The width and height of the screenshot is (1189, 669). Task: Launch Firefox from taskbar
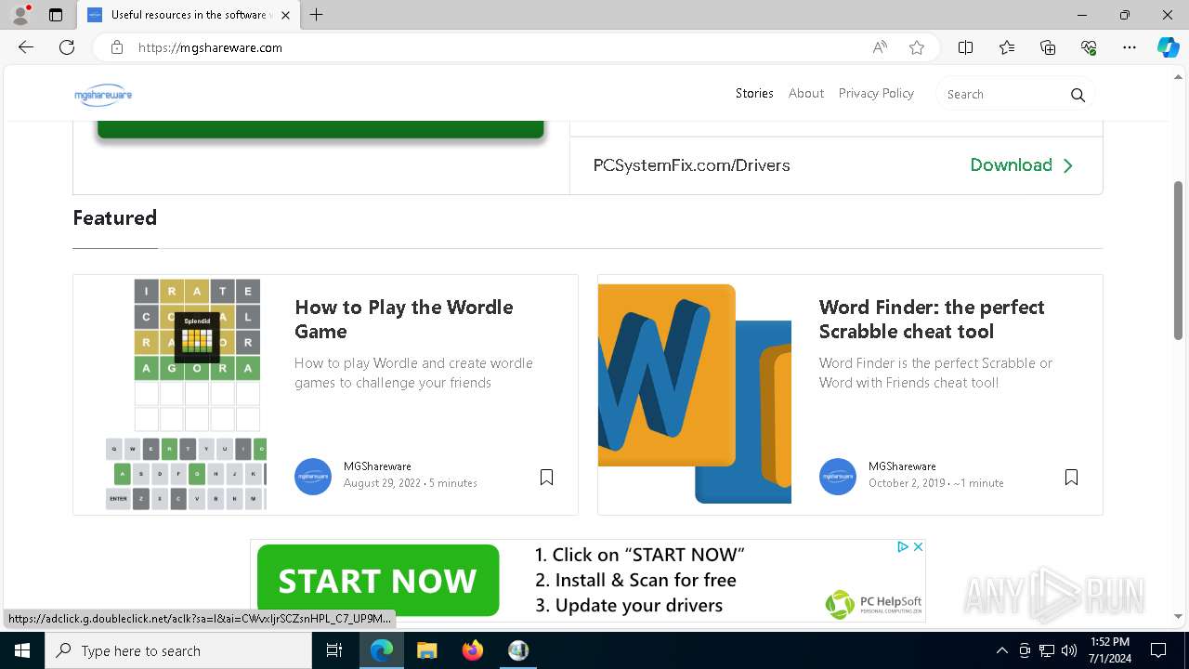(x=473, y=650)
